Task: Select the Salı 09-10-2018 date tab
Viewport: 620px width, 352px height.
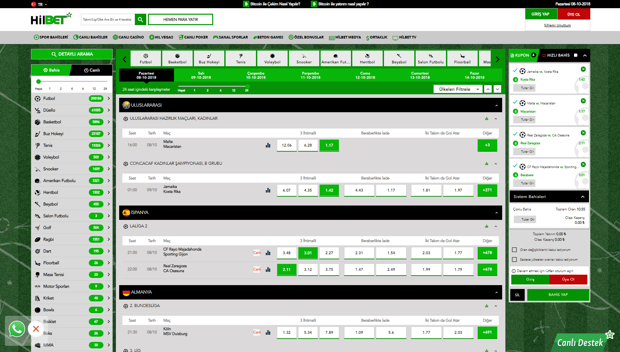Action: pos(201,75)
